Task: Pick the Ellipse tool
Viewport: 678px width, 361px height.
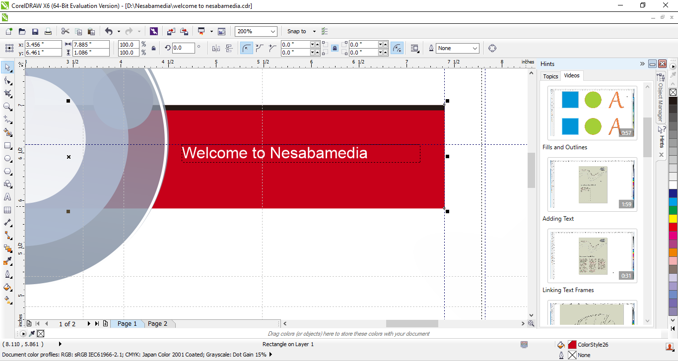Action: coord(7,159)
